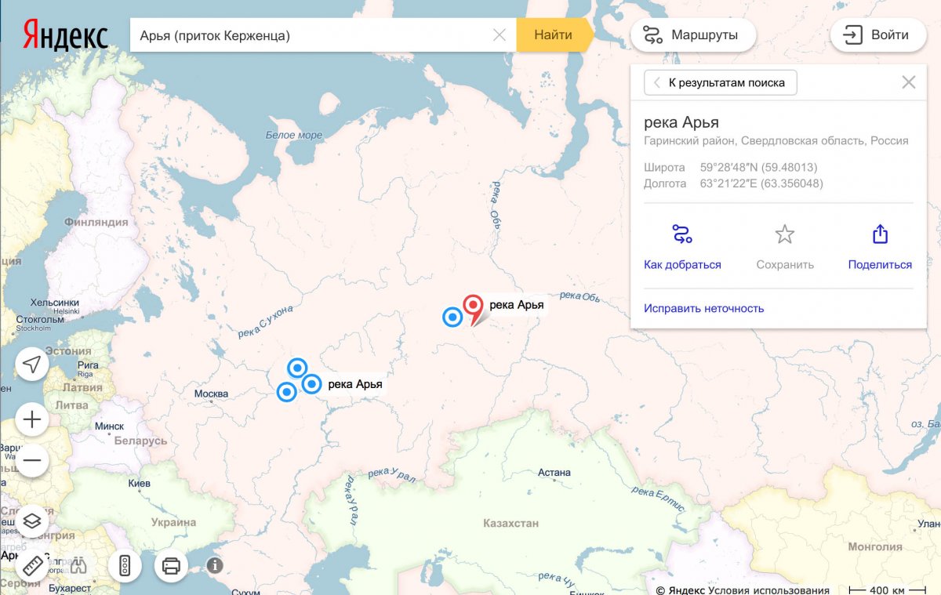Click the Яндекс logo
Image resolution: width=941 pixels, height=595 pixels.
click(x=65, y=35)
